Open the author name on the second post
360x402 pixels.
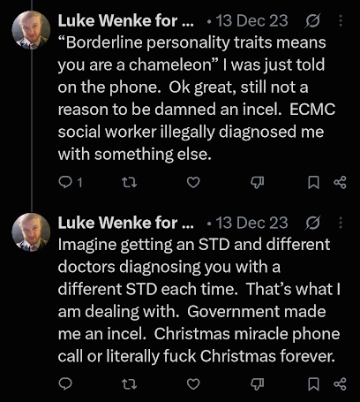(125, 223)
